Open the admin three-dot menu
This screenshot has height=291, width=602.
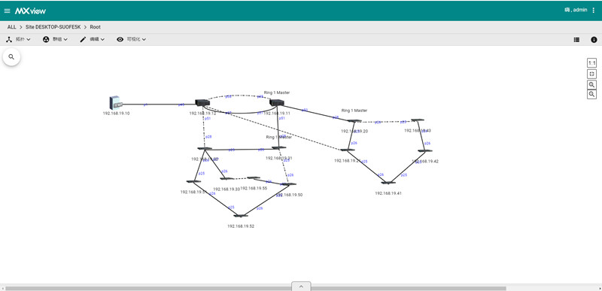click(x=594, y=11)
